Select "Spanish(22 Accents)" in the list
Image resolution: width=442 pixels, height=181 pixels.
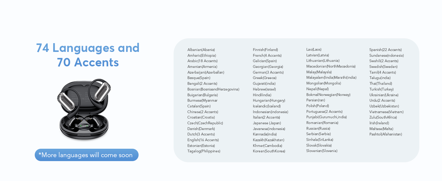pyautogui.click(x=385, y=50)
